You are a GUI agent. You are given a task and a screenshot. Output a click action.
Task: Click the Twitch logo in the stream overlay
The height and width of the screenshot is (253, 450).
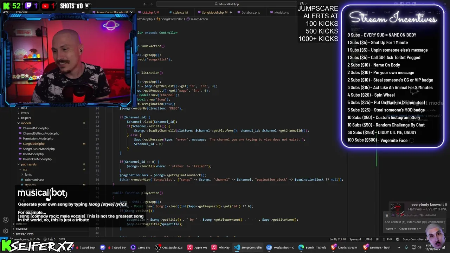pyautogui.click(x=28, y=6)
